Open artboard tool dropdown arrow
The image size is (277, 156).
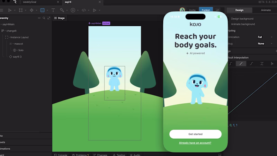click(x=26, y=10)
